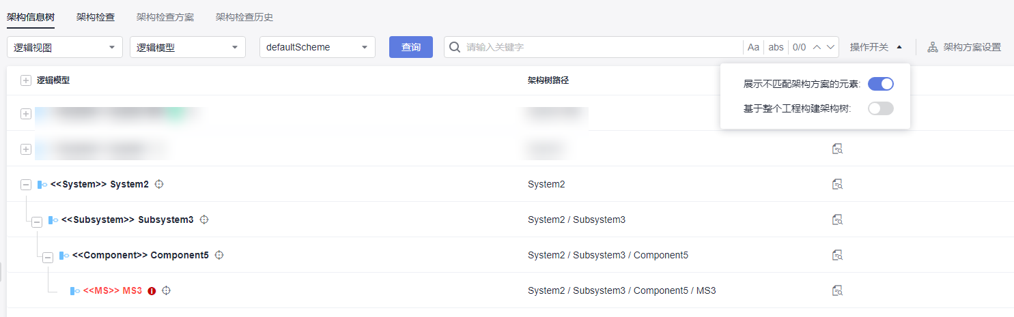This screenshot has width=1014, height=317.
Task: Toggle show elements not matching architecture scheme
Action: (880, 84)
